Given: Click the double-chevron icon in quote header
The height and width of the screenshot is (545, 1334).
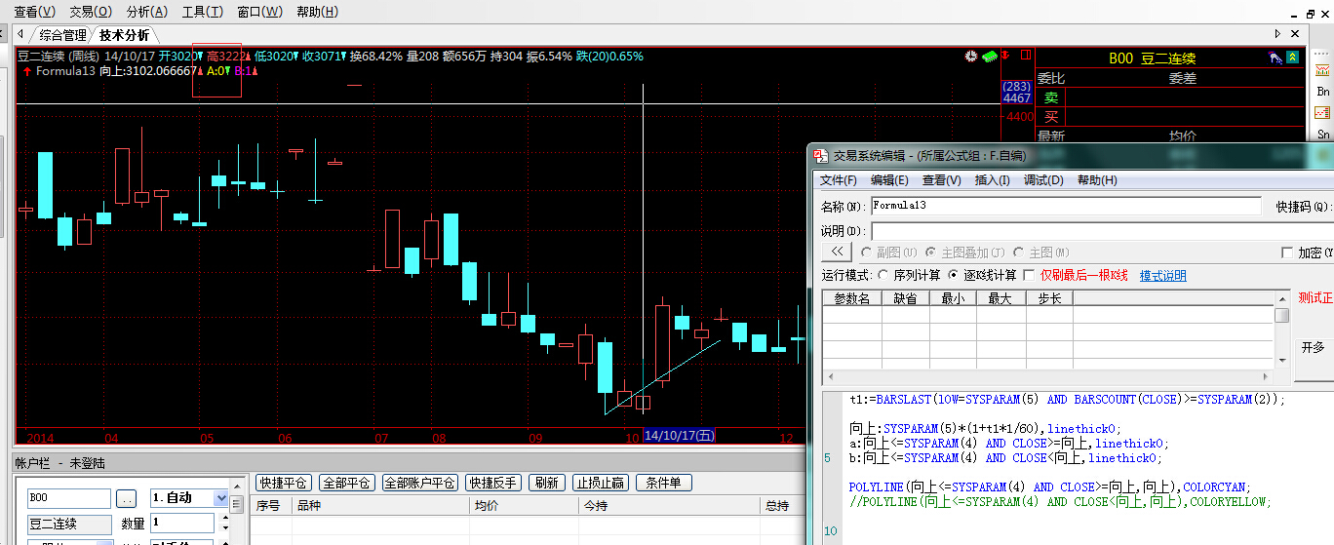Looking at the screenshot, I should (1292, 58).
